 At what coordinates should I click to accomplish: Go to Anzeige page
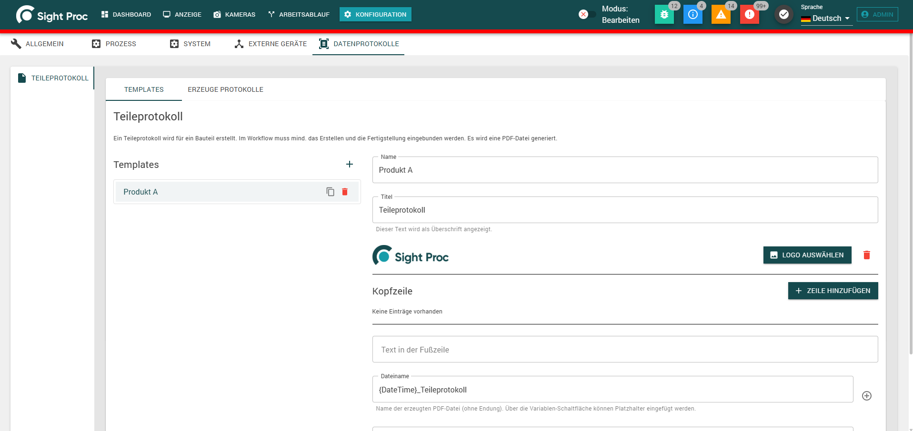pyautogui.click(x=182, y=14)
